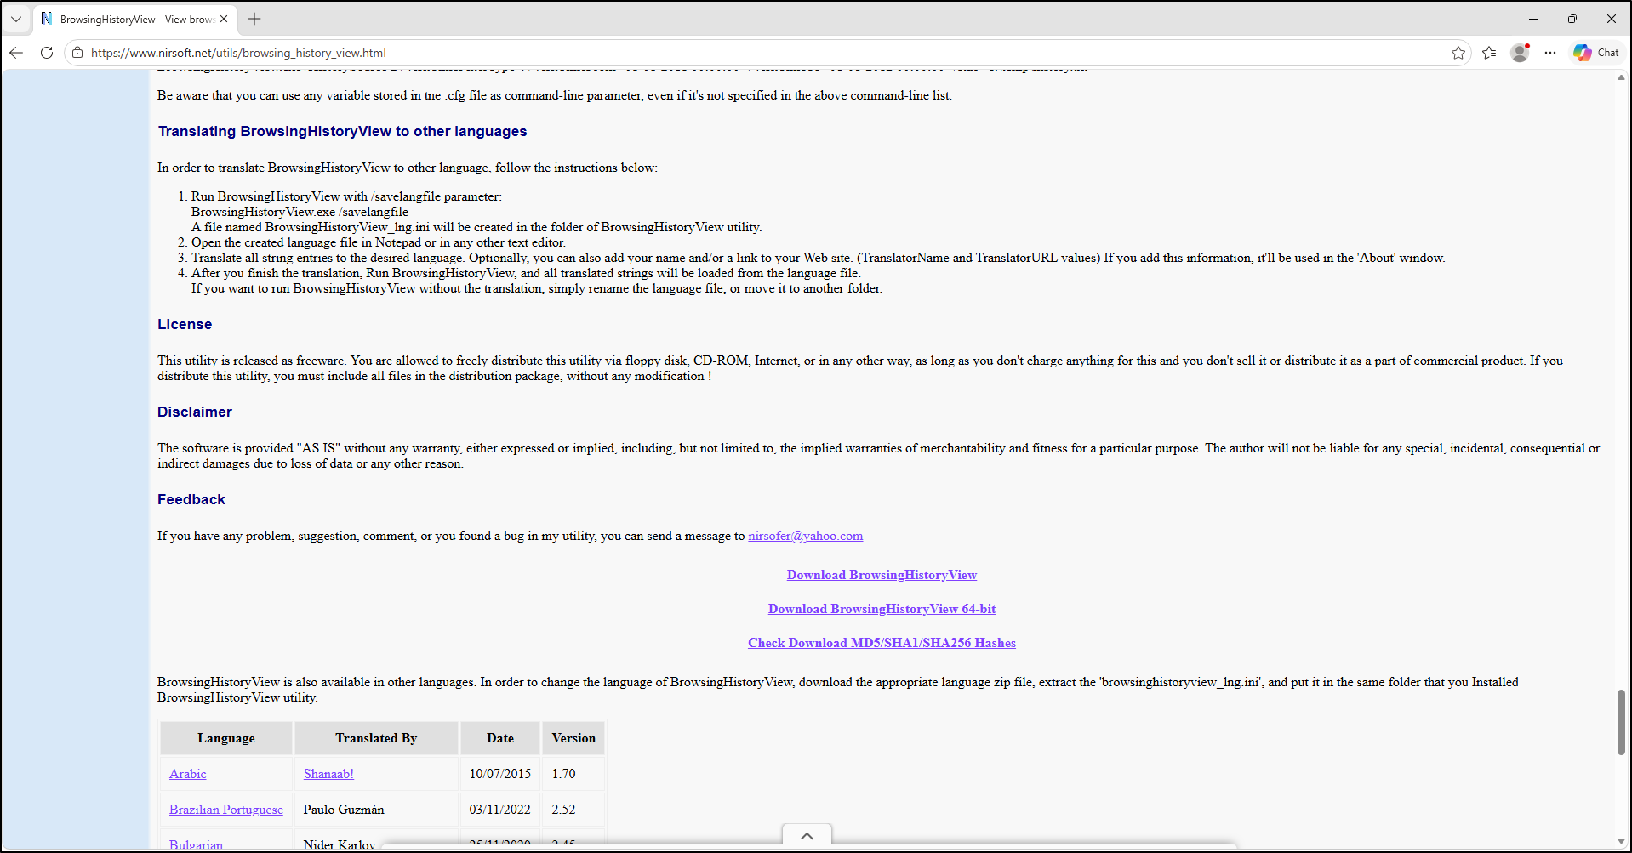The width and height of the screenshot is (1632, 853).
Task: Click the 'Version' table header
Action: click(573, 738)
